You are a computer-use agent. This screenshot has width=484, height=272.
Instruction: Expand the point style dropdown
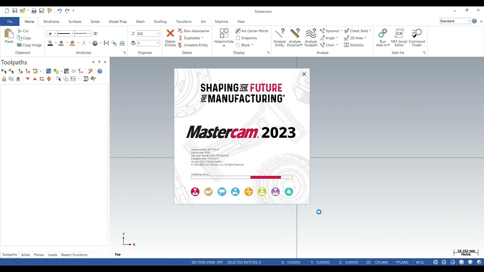point(55,34)
